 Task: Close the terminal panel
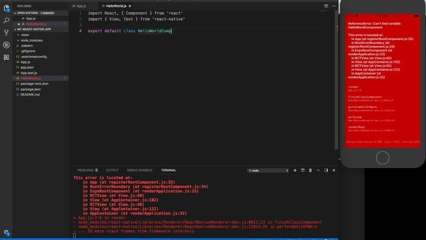333,171
